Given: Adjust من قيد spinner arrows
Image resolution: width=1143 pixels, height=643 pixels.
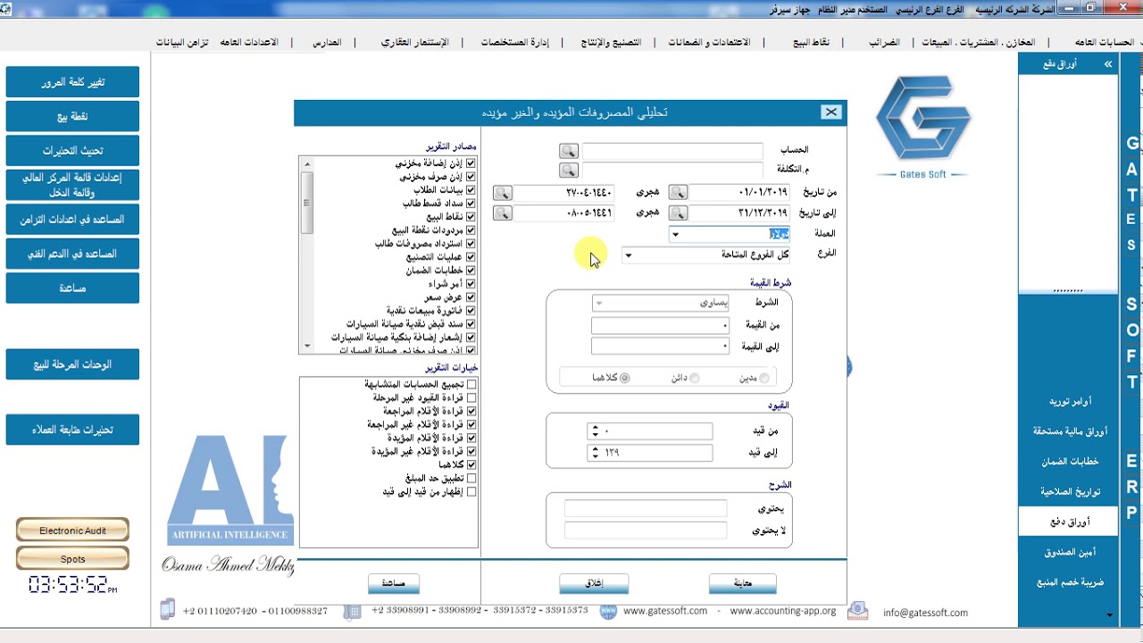Looking at the screenshot, I should (x=595, y=431).
